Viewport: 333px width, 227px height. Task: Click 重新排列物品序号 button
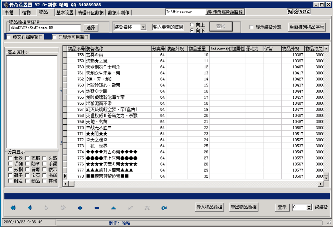(x=307, y=27)
